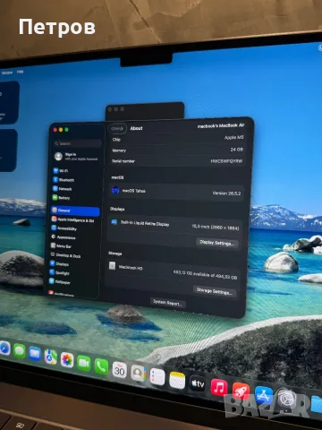Click the Built-in Liquid Retina Display entry
The height and width of the screenshot is (430, 322).
pos(145,223)
